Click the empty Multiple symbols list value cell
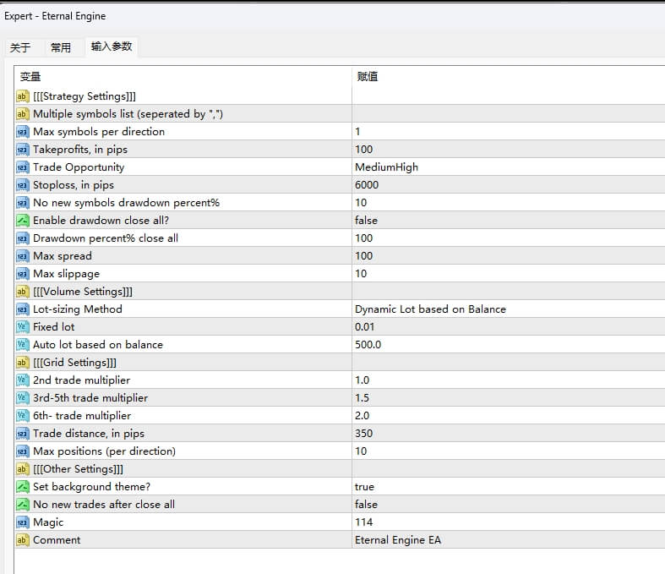Screen dimensions: 665x574 click(x=508, y=114)
